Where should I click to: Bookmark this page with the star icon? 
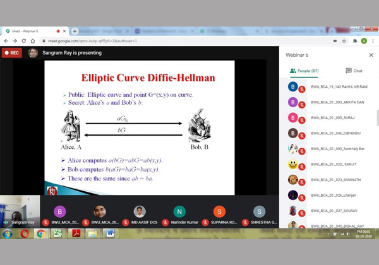(344, 41)
